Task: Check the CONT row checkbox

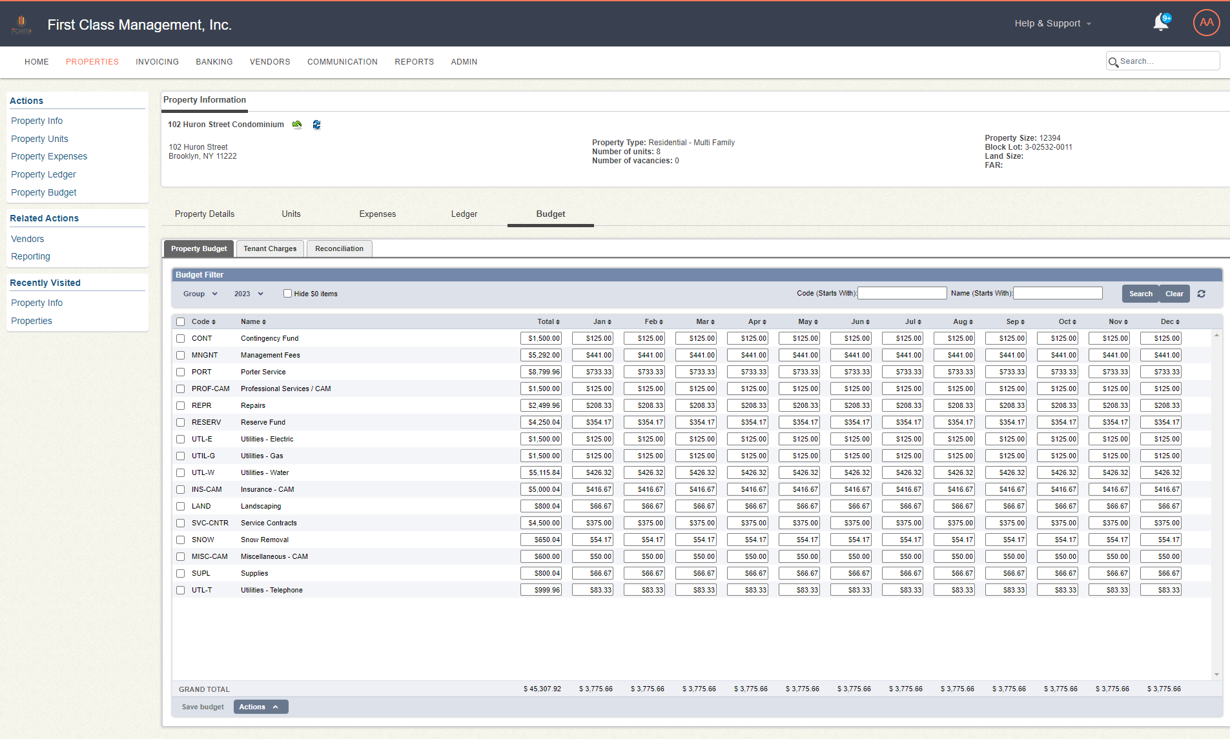Action: (x=181, y=339)
